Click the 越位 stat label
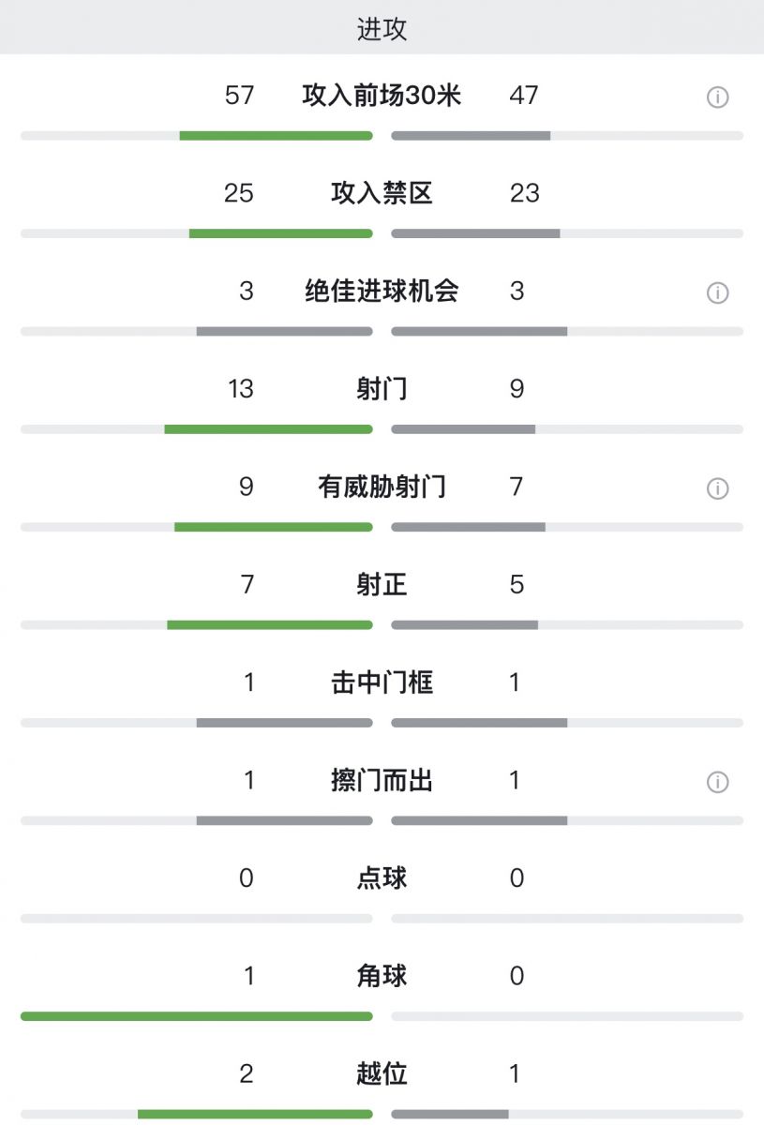764x1125 pixels. 382,1073
